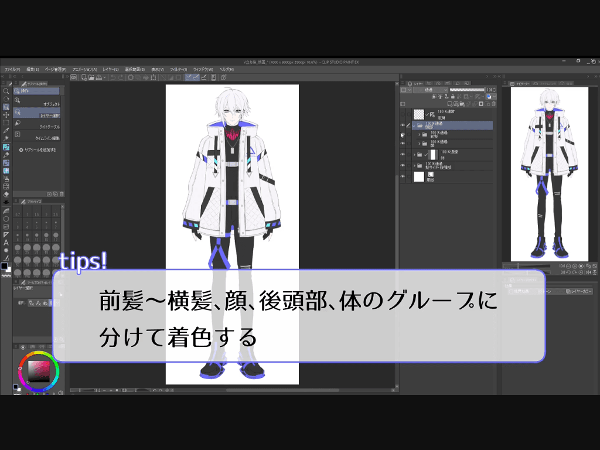The width and height of the screenshot is (600, 450).
Task: Switch to the ナビゲーター tab
Action: [x=521, y=83]
